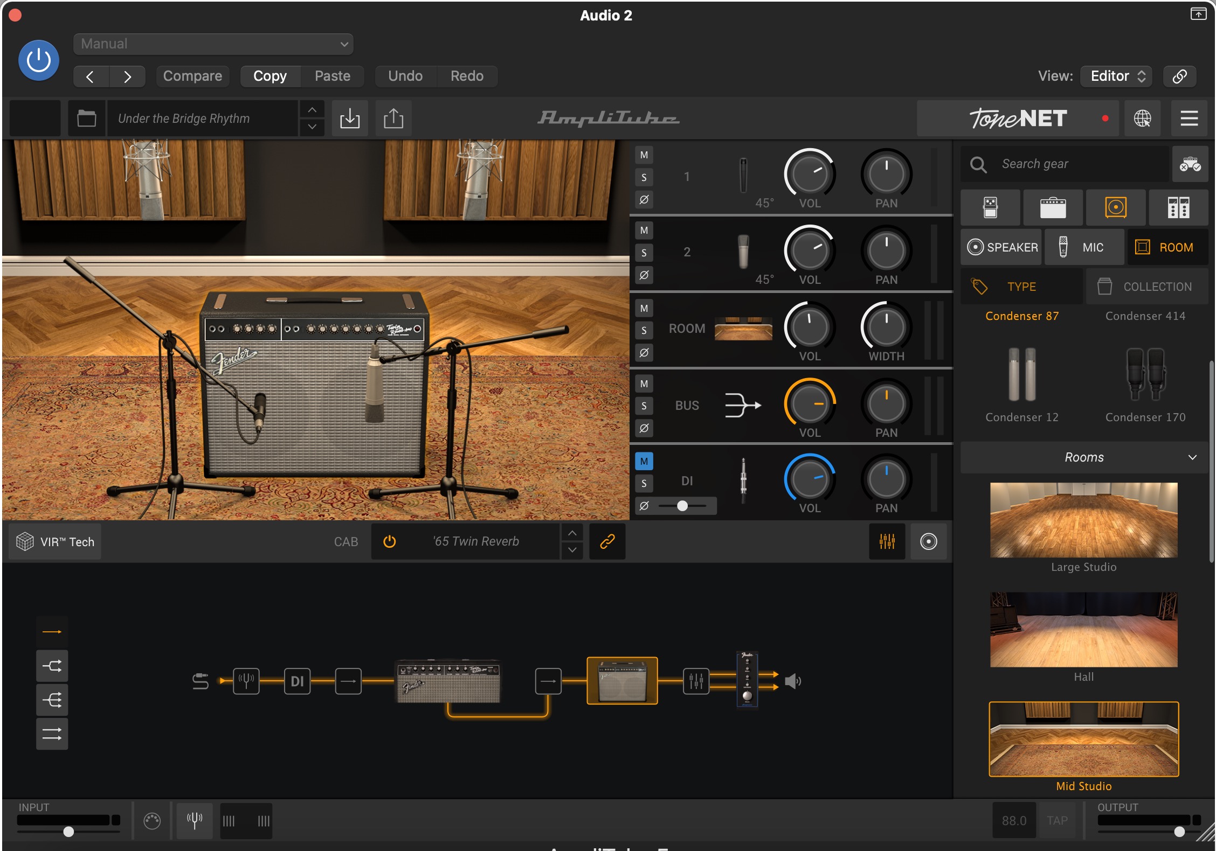The image size is (1216, 851).
Task: Select the single series signal routing
Action: (52, 632)
